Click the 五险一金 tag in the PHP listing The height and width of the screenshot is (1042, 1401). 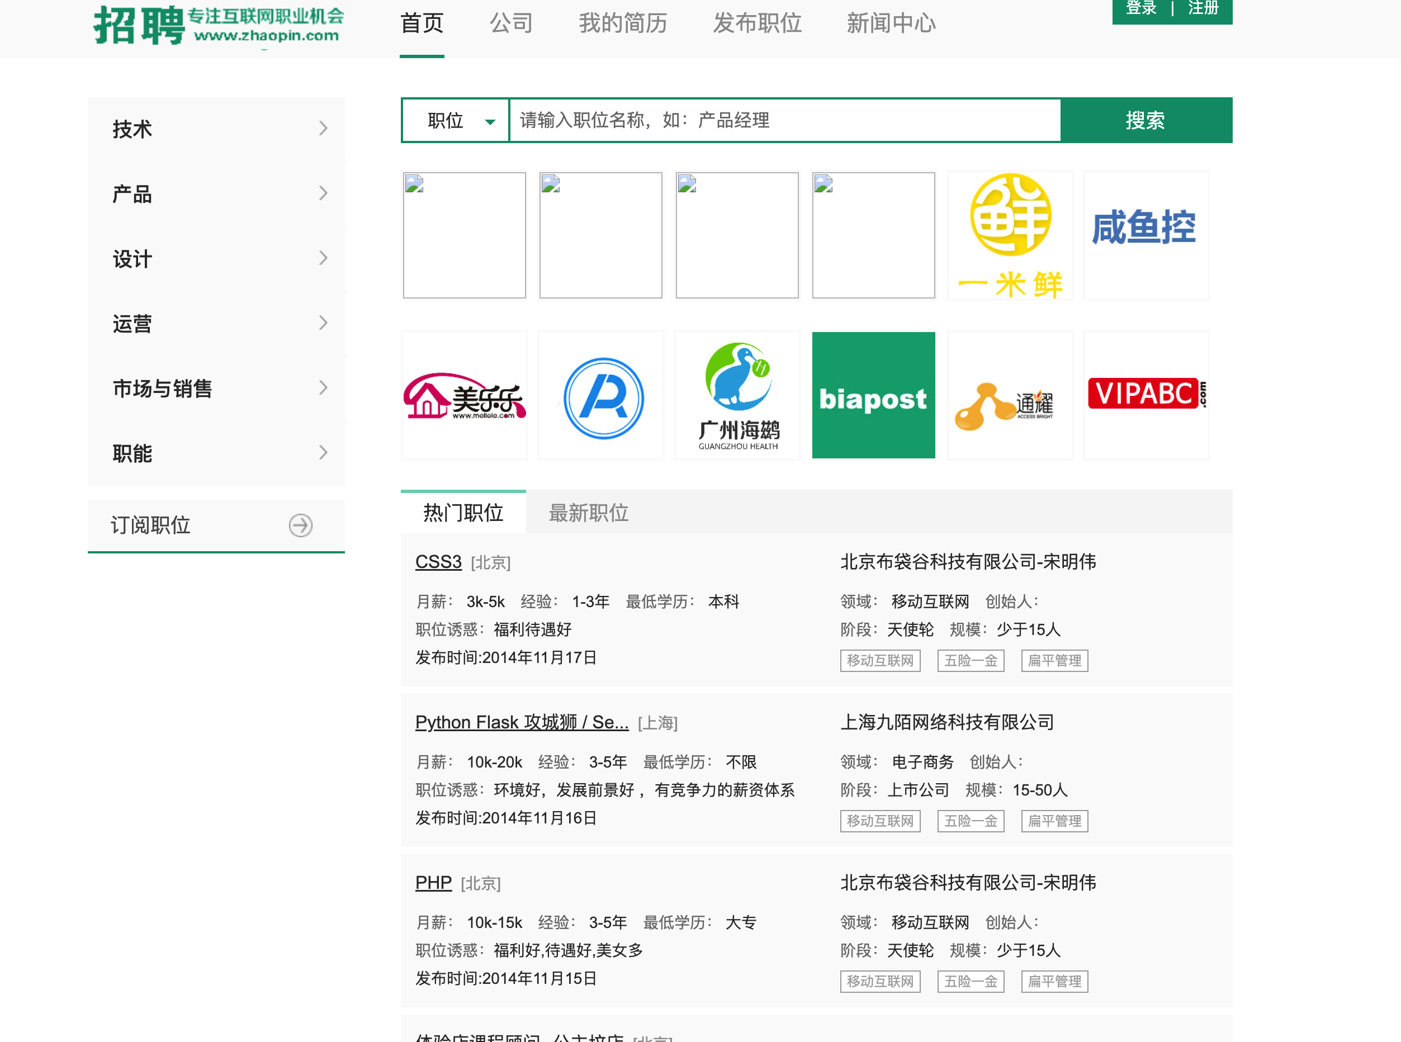pos(971,982)
